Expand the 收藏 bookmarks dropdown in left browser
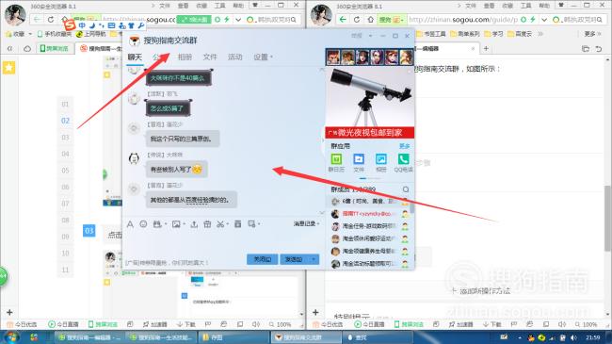 tap(30, 34)
